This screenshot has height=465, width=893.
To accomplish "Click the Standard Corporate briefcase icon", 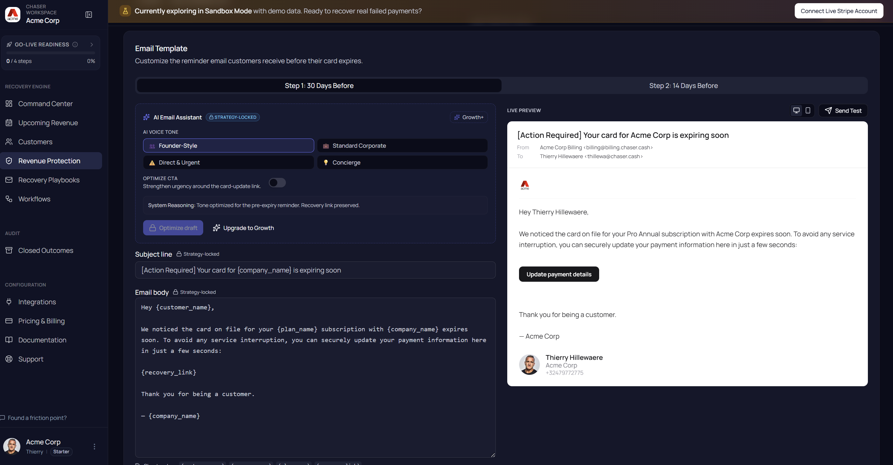I will click(x=326, y=146).
